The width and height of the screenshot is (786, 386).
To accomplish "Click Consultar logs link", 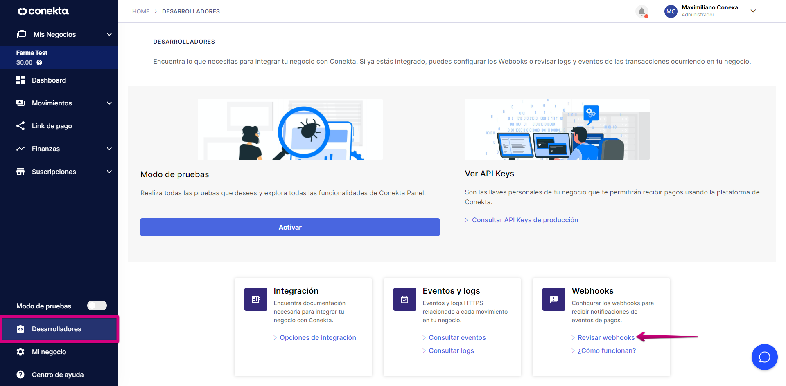I will [451, 350].
